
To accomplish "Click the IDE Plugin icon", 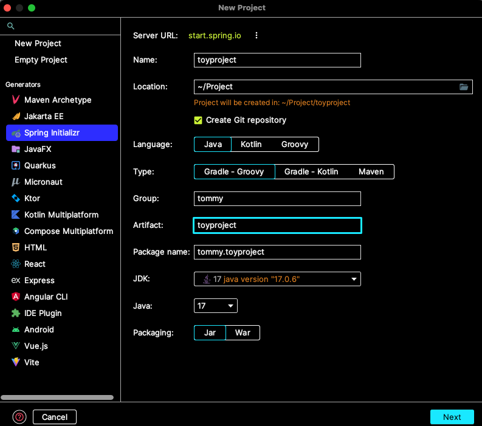I will [16, 313].
